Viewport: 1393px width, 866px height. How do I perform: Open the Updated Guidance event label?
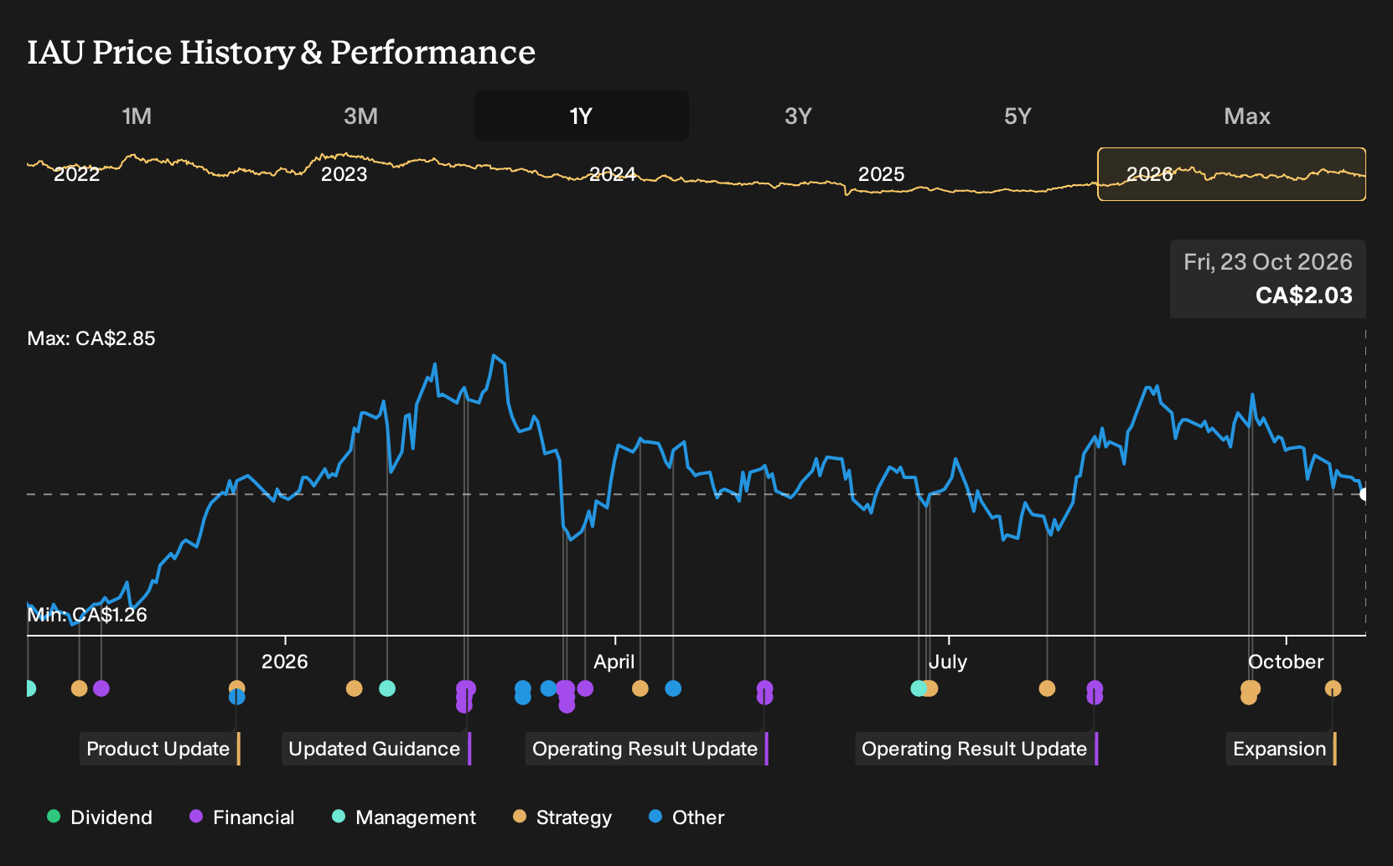coord(375,749)
